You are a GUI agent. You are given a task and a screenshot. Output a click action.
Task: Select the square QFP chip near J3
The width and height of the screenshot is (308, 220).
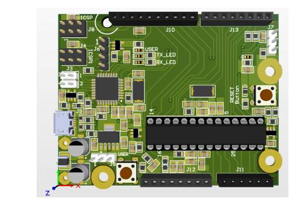coord(107,89)
